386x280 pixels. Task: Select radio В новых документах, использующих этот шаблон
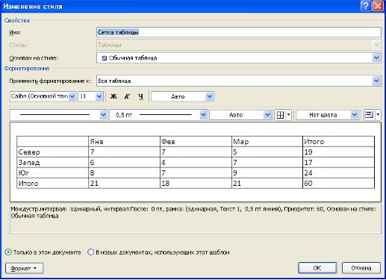point(91,252)
